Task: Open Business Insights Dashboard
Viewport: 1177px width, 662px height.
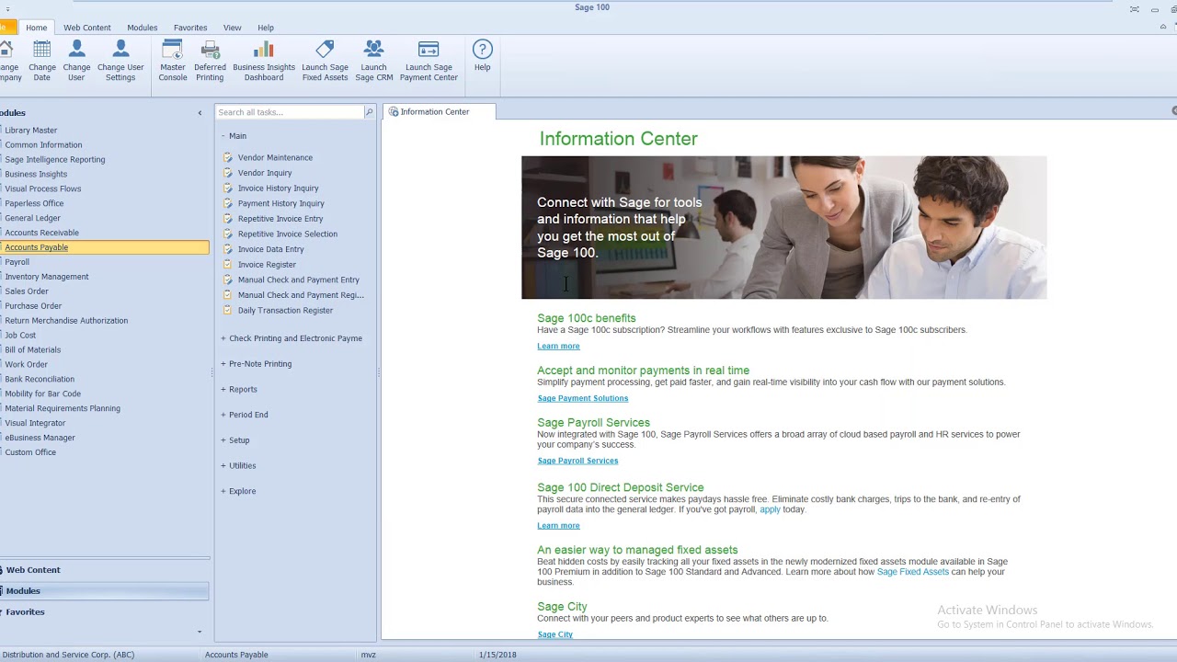Action: pos(264,61)
